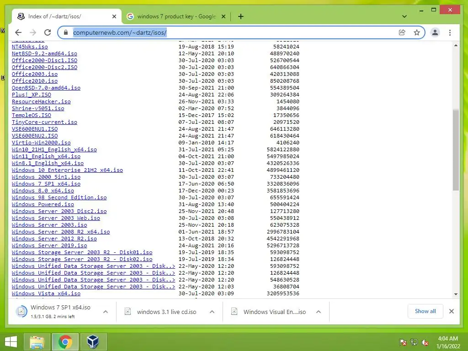Image resolution: width=468 pixels, height=351 pixels.
Task: Click the address bar URL
Action: 120,32
